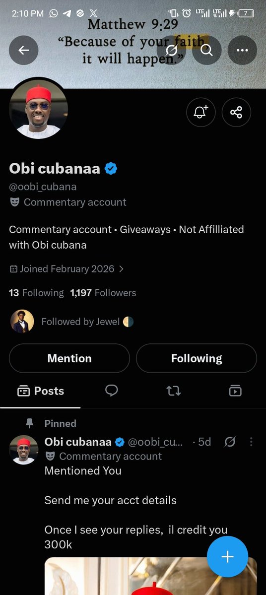Switch to the Replies tab

112,391
